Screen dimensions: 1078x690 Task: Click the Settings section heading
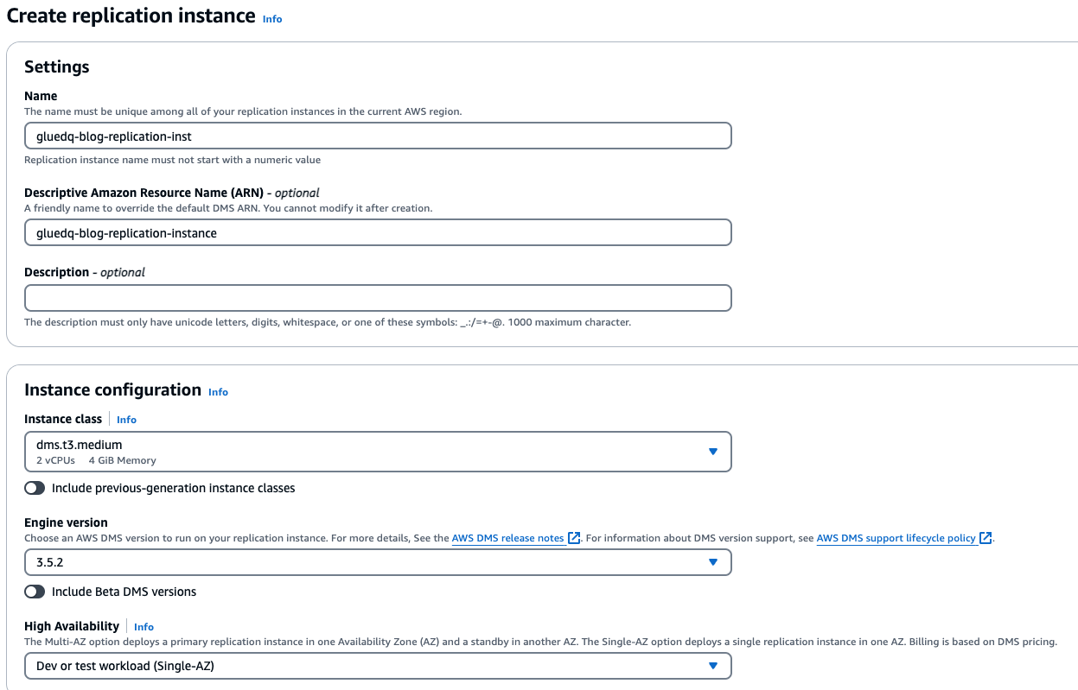pyautogui.click(x=57, y=66)
